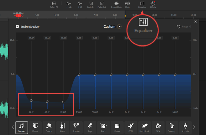The image size is (206, 135).
Task: Click the upper green audio waveform
Action: tap(4, 50)
